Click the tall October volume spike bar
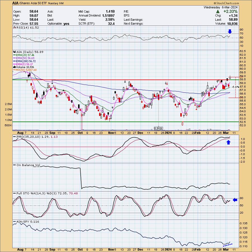This screenshot has height=252, width=252. point(82,119)
